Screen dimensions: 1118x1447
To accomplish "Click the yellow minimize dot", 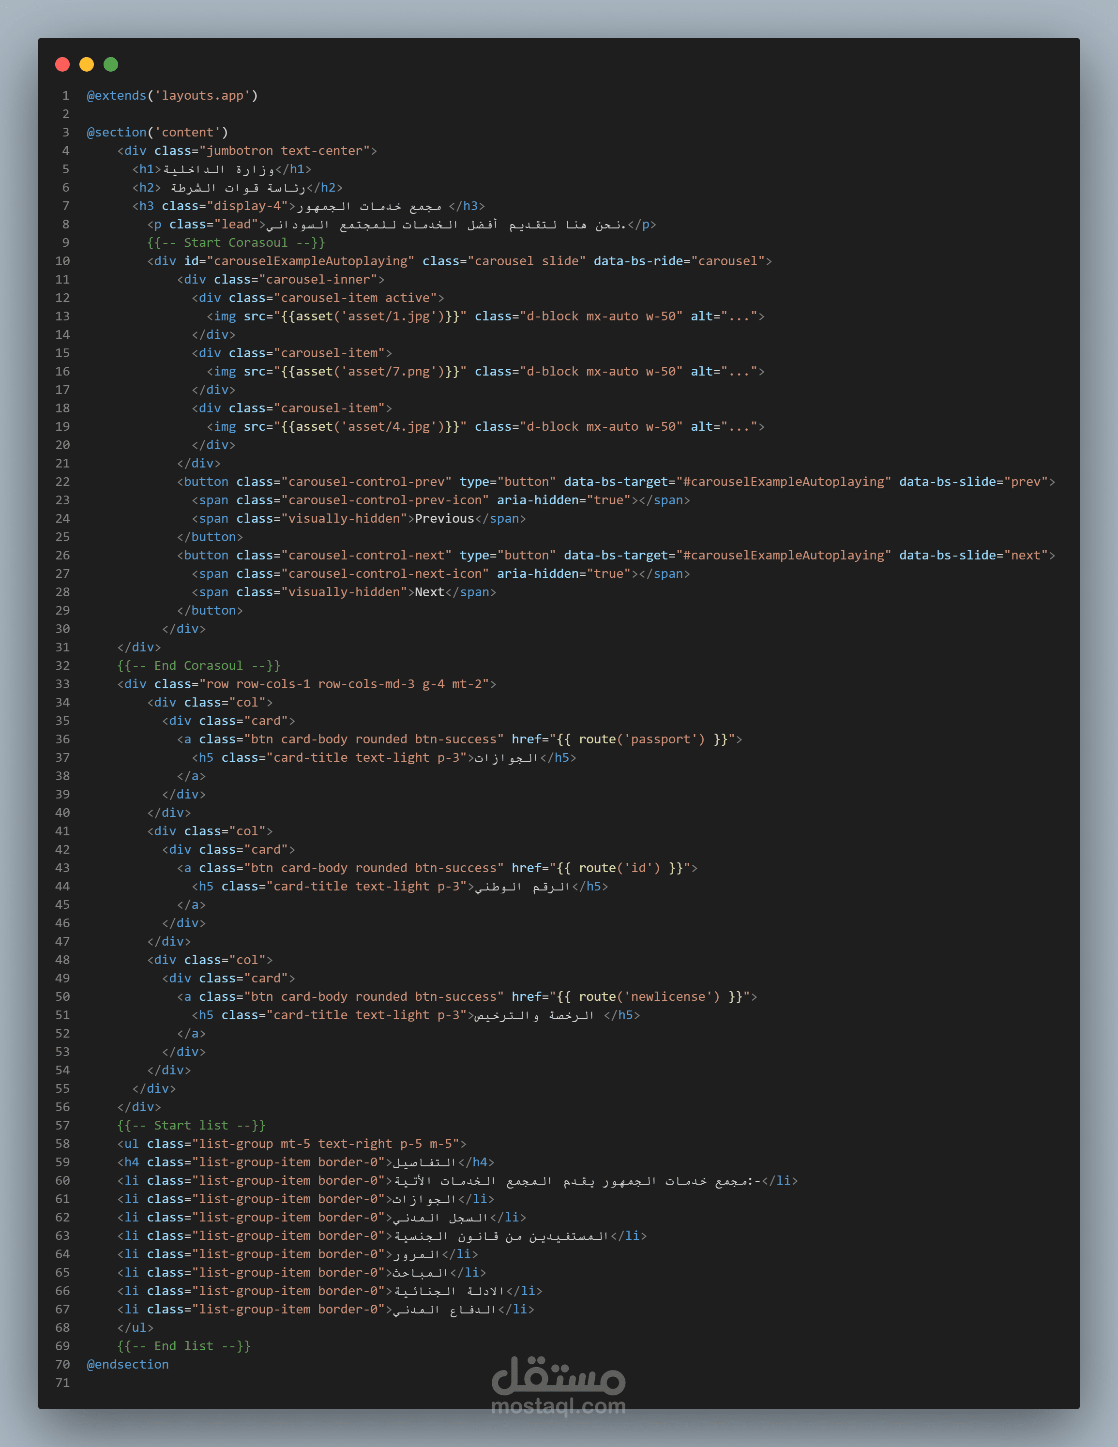I will 87,64.
